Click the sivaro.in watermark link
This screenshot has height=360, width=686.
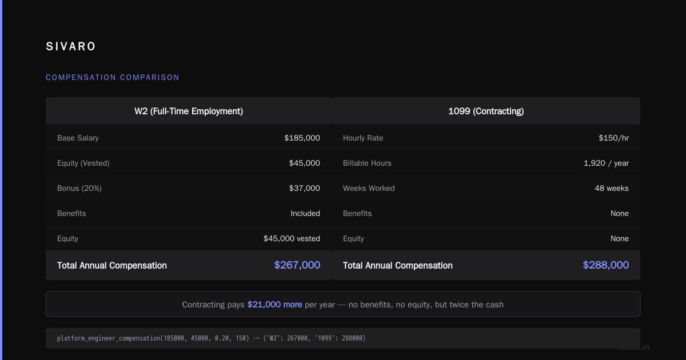click(633, 347)
